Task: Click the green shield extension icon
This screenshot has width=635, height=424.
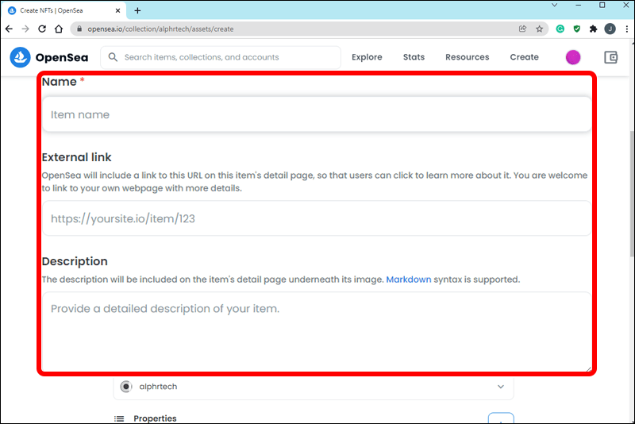Action: pyautogui.click(x=577, y=29)
